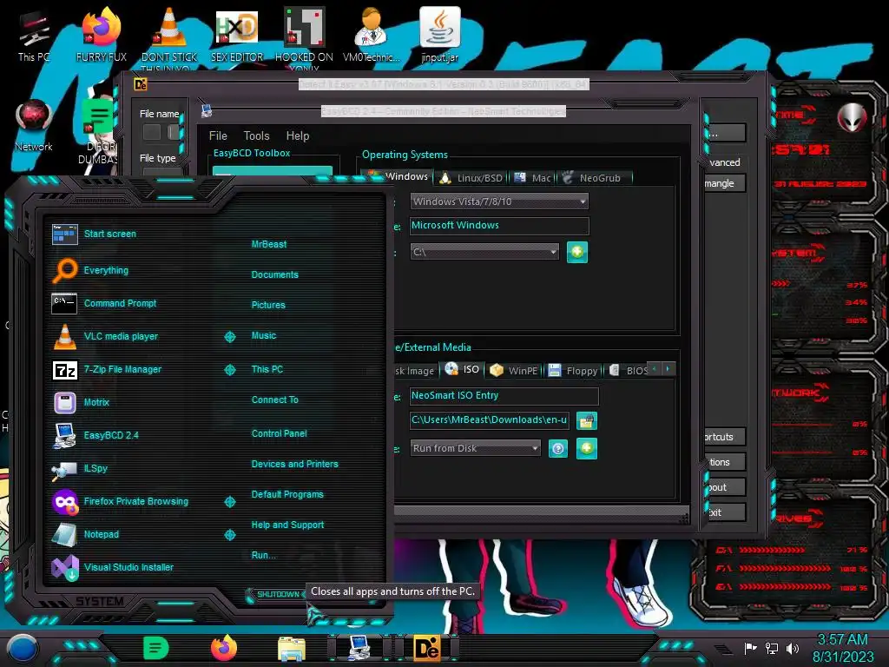Click the SHUTDOWN button
The height and width of the screenshot is (667, 889).
(x=278, y=594)
